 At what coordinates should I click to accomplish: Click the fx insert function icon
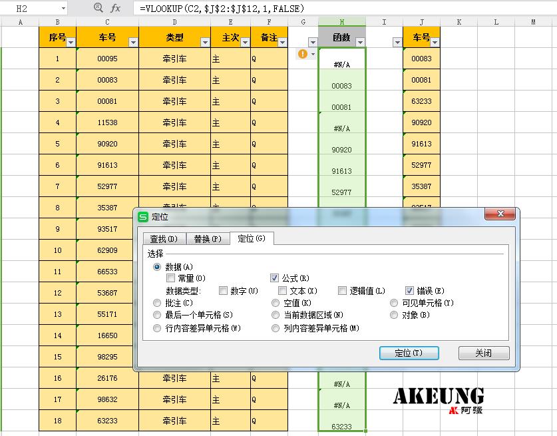click(x=115, y=8)
